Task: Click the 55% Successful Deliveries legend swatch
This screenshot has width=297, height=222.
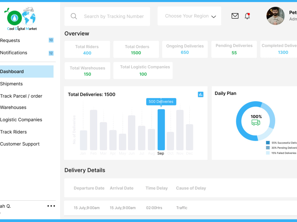Action: tap(268, 143)
